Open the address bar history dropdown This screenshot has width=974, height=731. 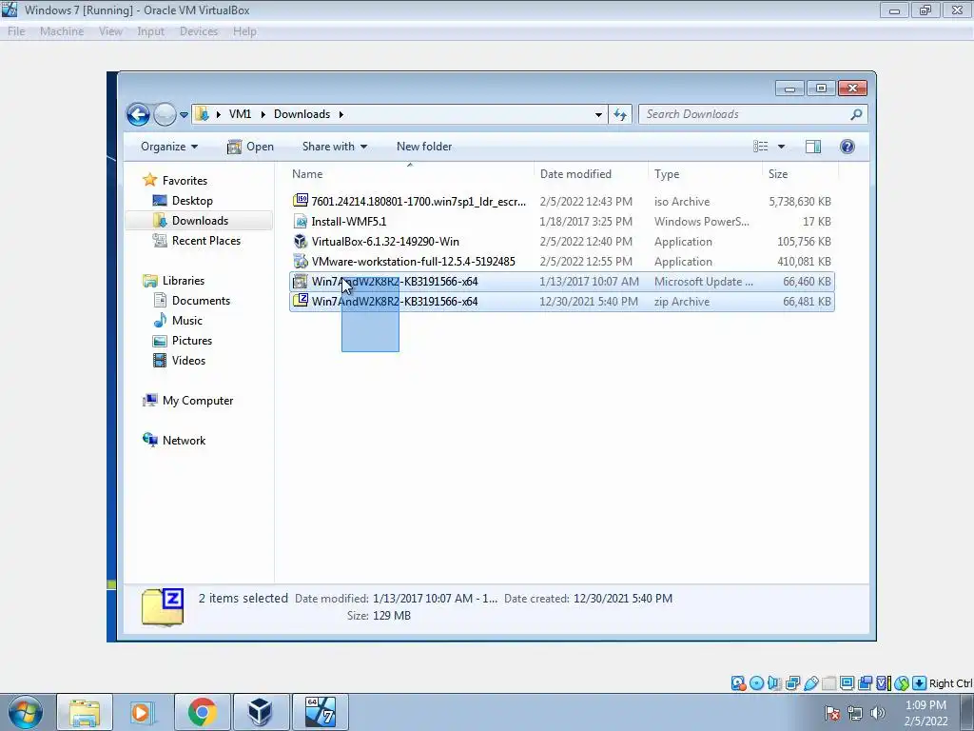pyautogui.click(x=598, y=114)
